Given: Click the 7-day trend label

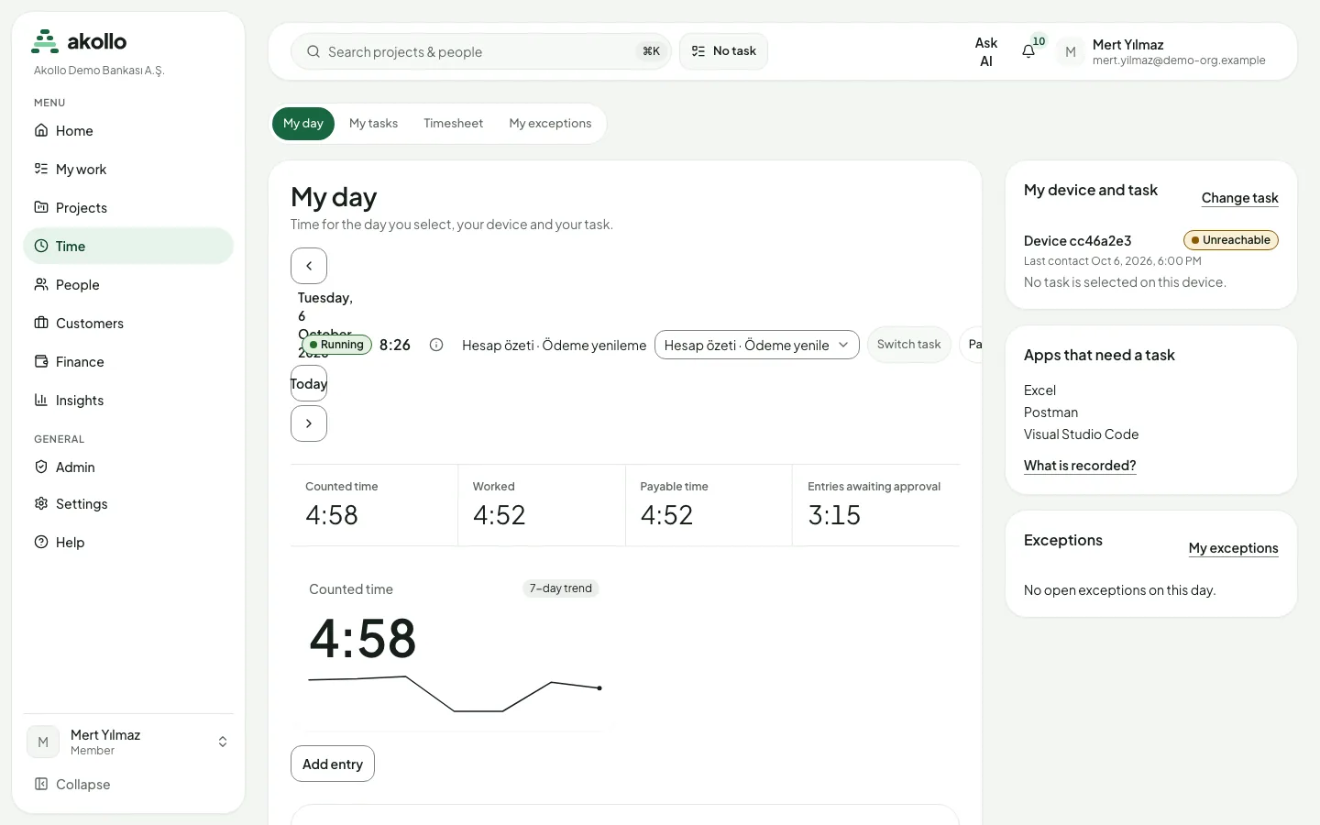Looking at the screenshot, I should [561, 588].
